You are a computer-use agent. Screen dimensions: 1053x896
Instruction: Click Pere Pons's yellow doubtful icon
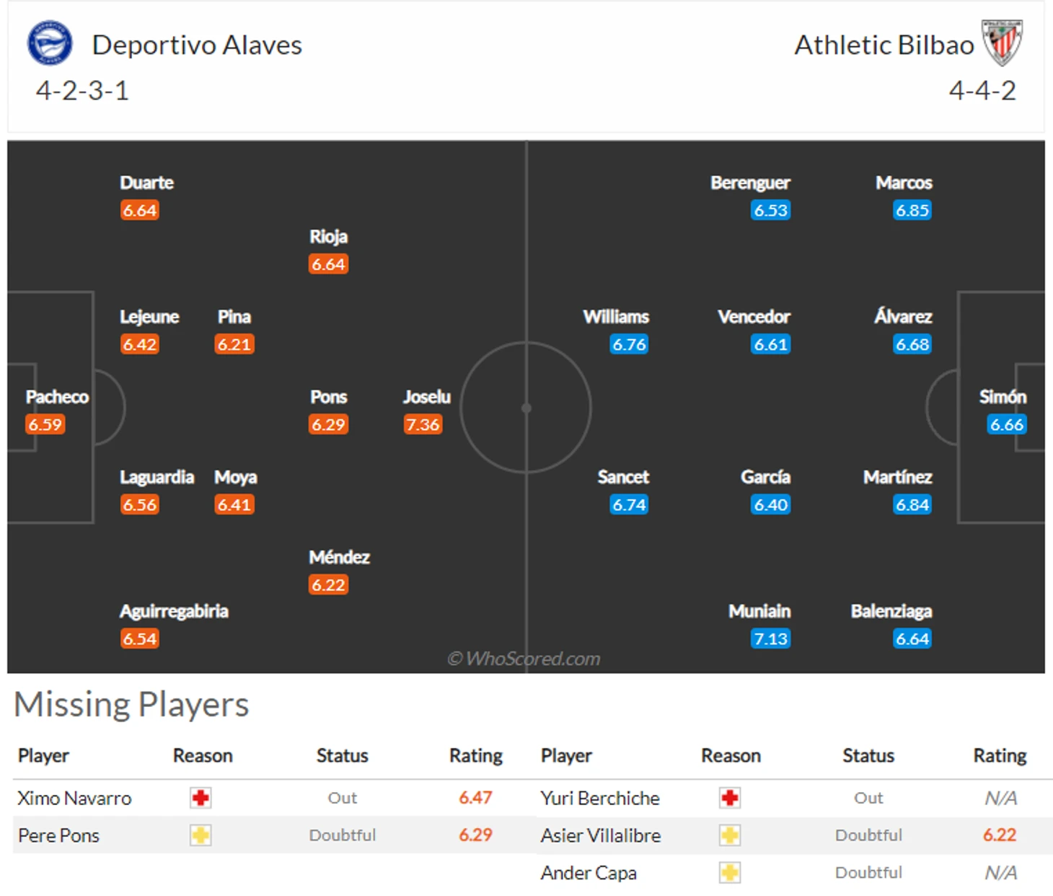pos(201,835)
